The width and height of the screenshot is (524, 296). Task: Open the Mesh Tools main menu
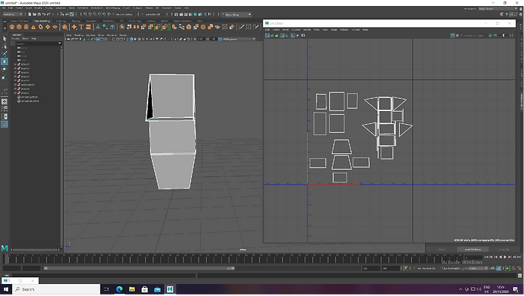[97, 8]
